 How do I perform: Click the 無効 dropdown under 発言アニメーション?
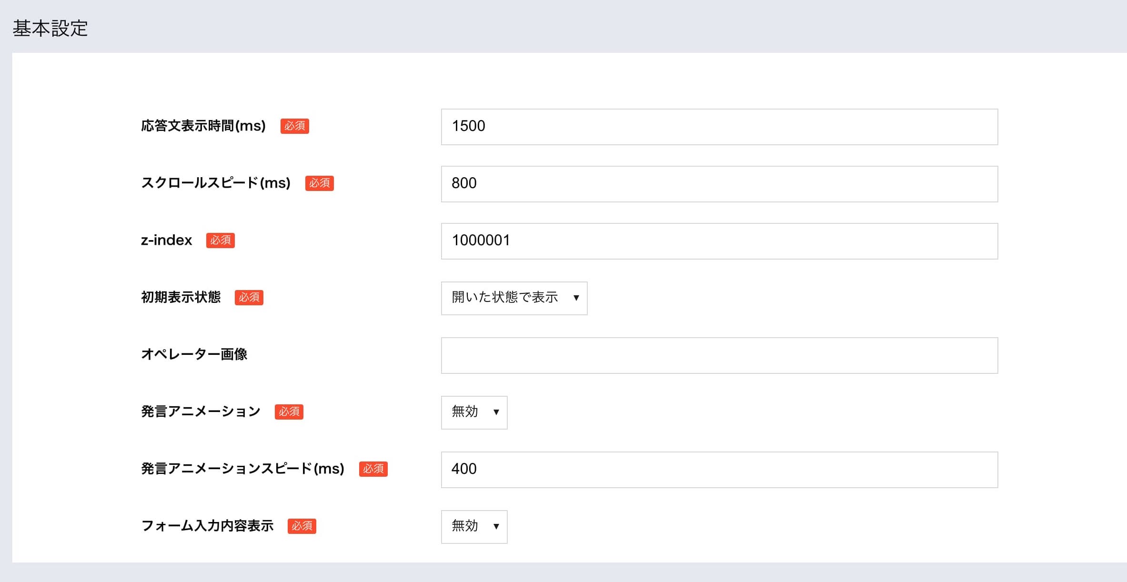[474, 412]
